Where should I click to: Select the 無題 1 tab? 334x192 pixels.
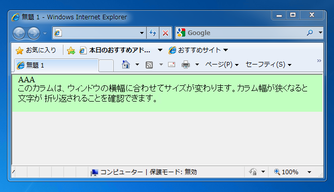pos(56,65)
